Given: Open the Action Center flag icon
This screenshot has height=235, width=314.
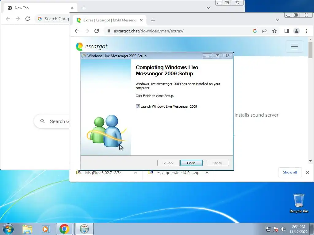Looking at the screenshot, I should pos(276,229).
